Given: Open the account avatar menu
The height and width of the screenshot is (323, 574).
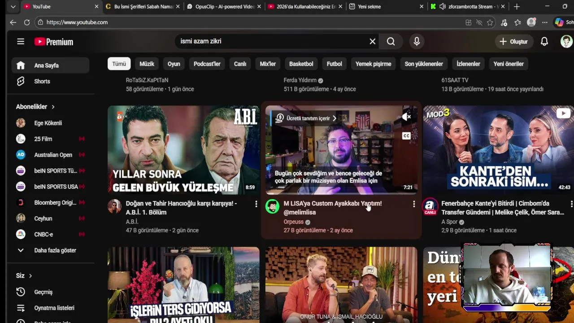Looking at the screenshot, I should click(x=566, y=41).
